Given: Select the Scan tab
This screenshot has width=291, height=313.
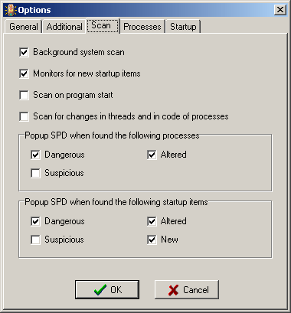Looking at the screenshot, I should pyautogui.click(x=103, y=26).
